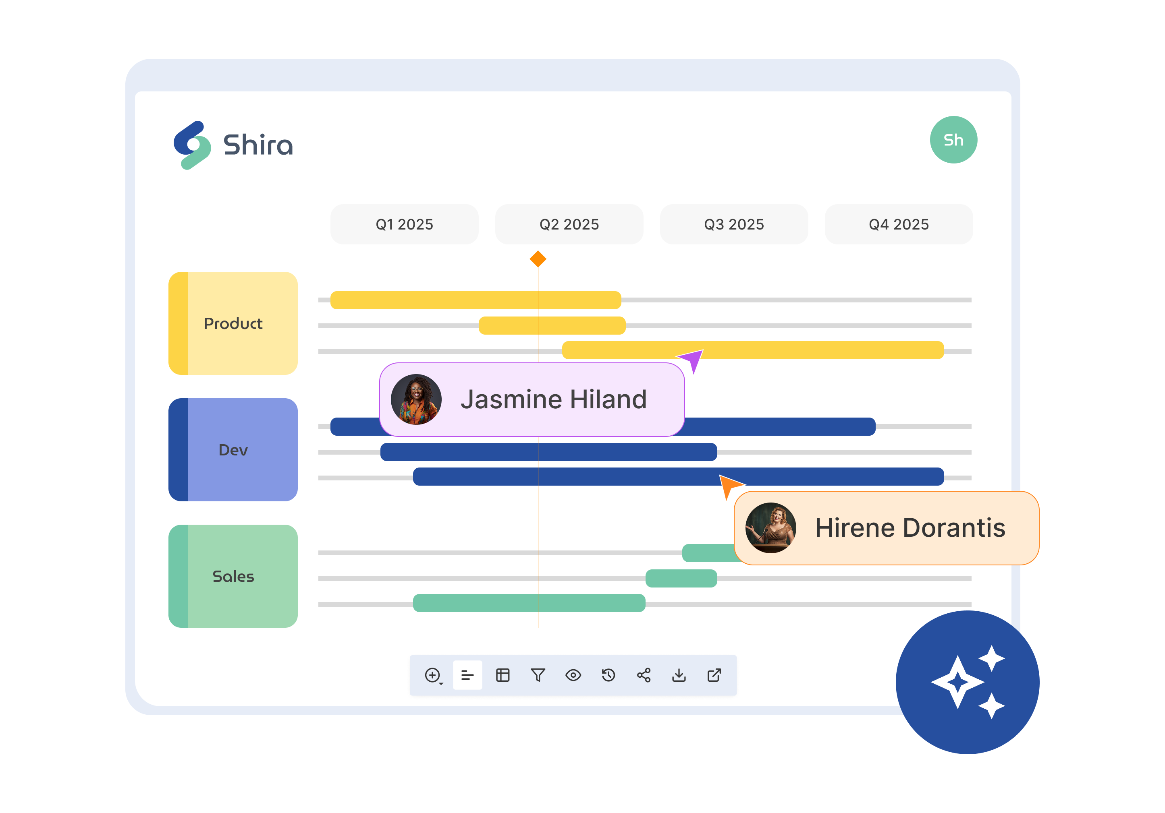Click the share icon in toolbar
The height and width of the screenshot is (813, 1165).
click(644, 675)
